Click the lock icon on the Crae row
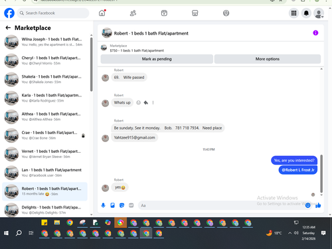The height and width of the screenshot is (249, 332). (83, 135)
